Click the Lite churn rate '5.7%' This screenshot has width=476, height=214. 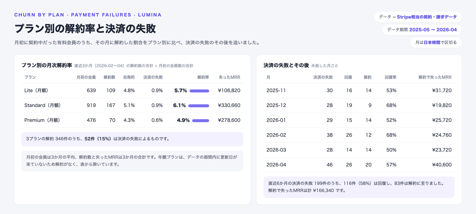click(181, 91)
